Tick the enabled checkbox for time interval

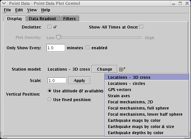[88, 48]
